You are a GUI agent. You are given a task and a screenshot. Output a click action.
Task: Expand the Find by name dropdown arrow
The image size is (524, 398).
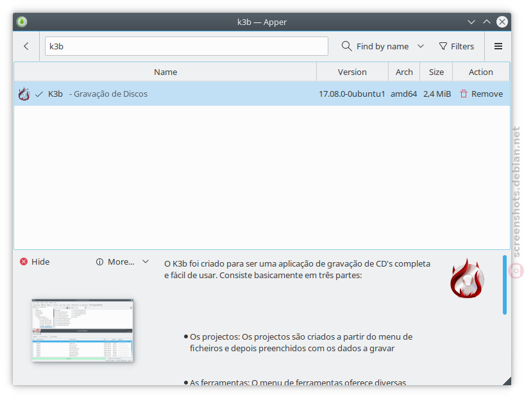[421, 46]
